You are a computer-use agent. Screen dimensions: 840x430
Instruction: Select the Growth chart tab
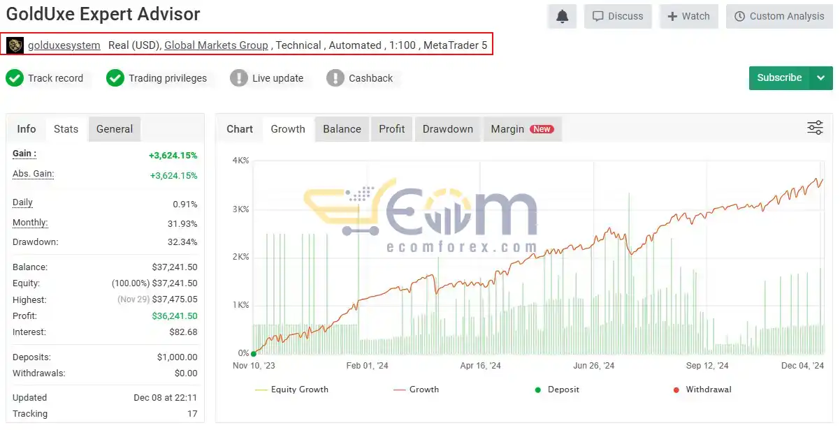point(288,129)
